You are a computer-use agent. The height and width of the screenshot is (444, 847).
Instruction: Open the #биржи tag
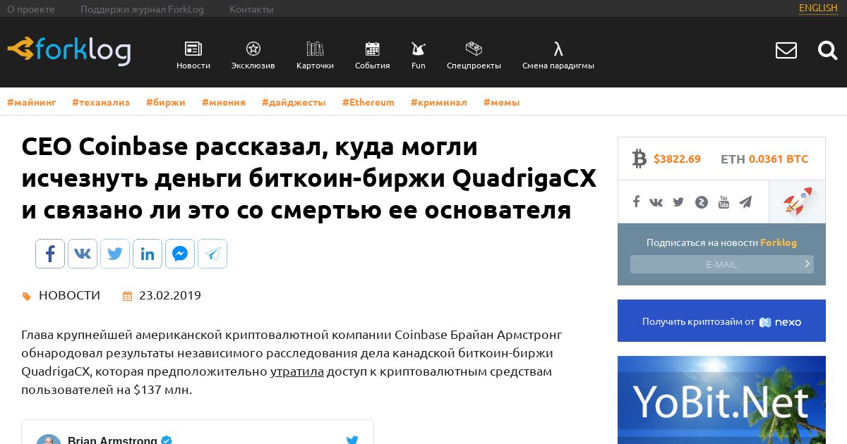click(x=166, y=102)
